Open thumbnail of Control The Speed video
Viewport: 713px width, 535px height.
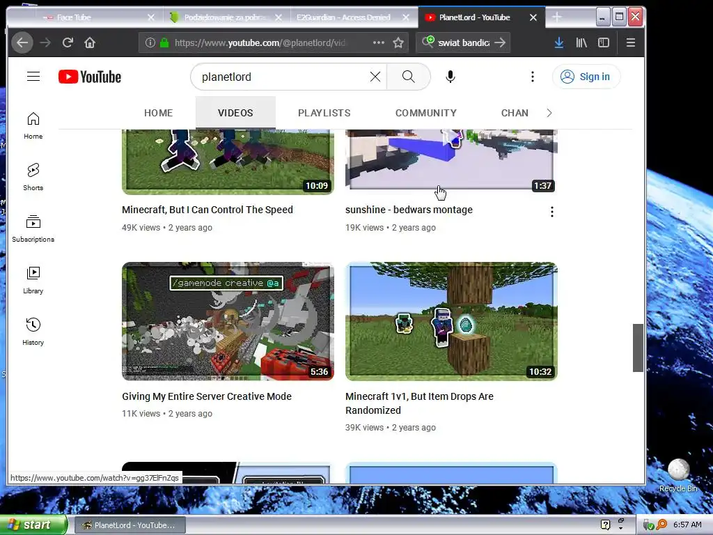pos(228,162)
